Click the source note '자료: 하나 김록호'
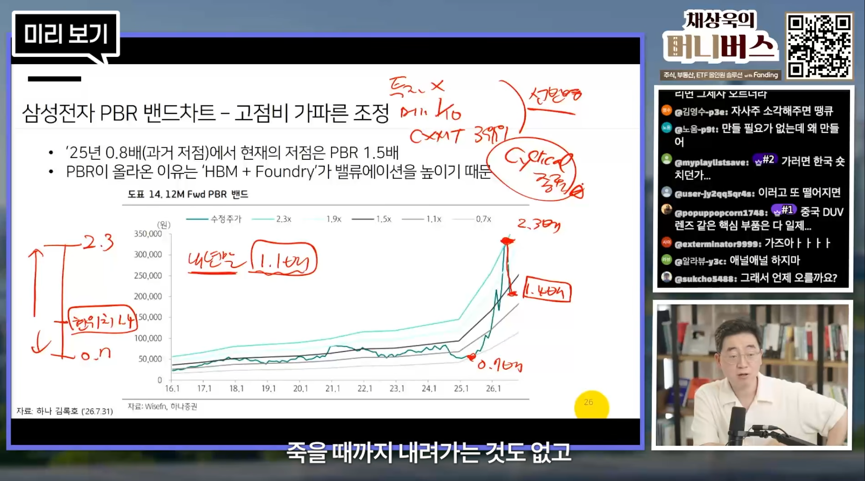Viewport: 865px width, 481px height. tap(65, 411)
